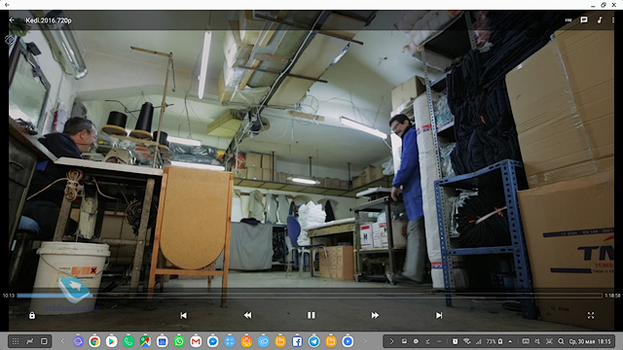Open the audio track selector
Viewport: 623px width, 350px height.
click(x=600, y=19)
